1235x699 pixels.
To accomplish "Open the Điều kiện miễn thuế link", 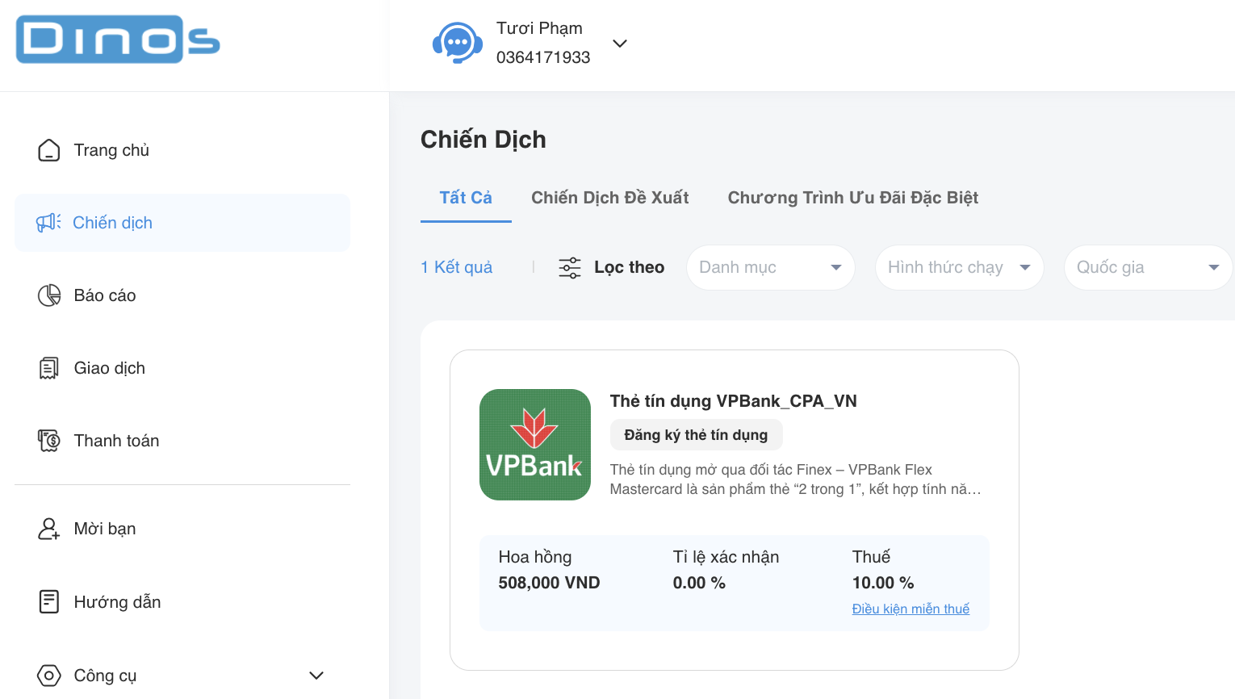I will [911, 608].
